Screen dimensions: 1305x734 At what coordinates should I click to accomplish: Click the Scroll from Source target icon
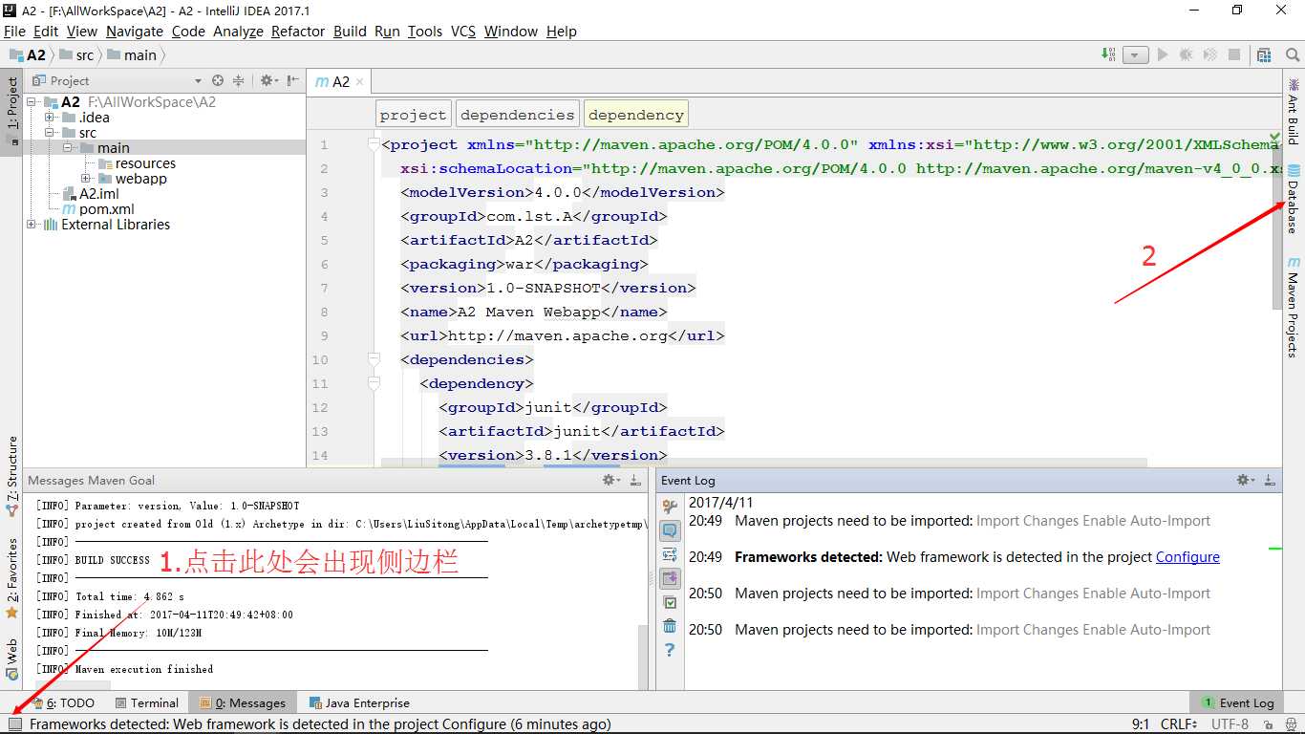tap(218, 81)
